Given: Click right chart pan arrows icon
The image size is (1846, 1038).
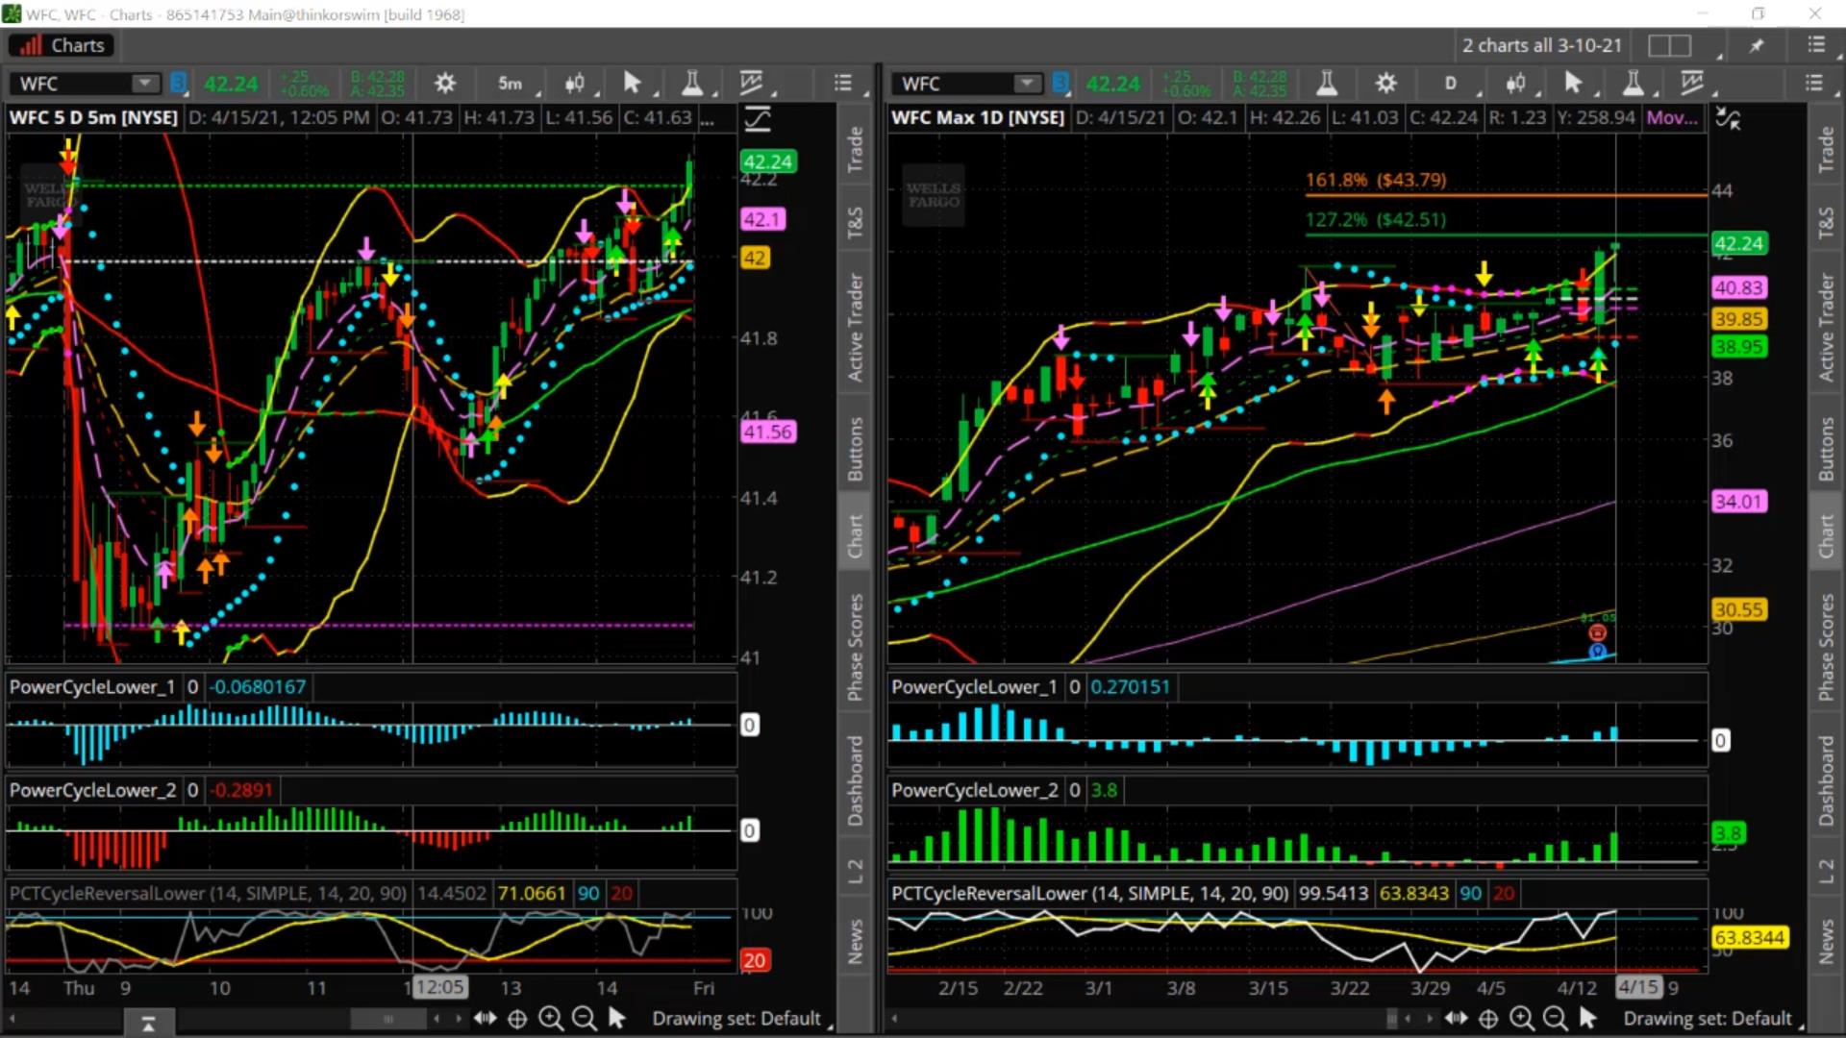Looking at the screenshot, I should [x=1456, y=1018].
